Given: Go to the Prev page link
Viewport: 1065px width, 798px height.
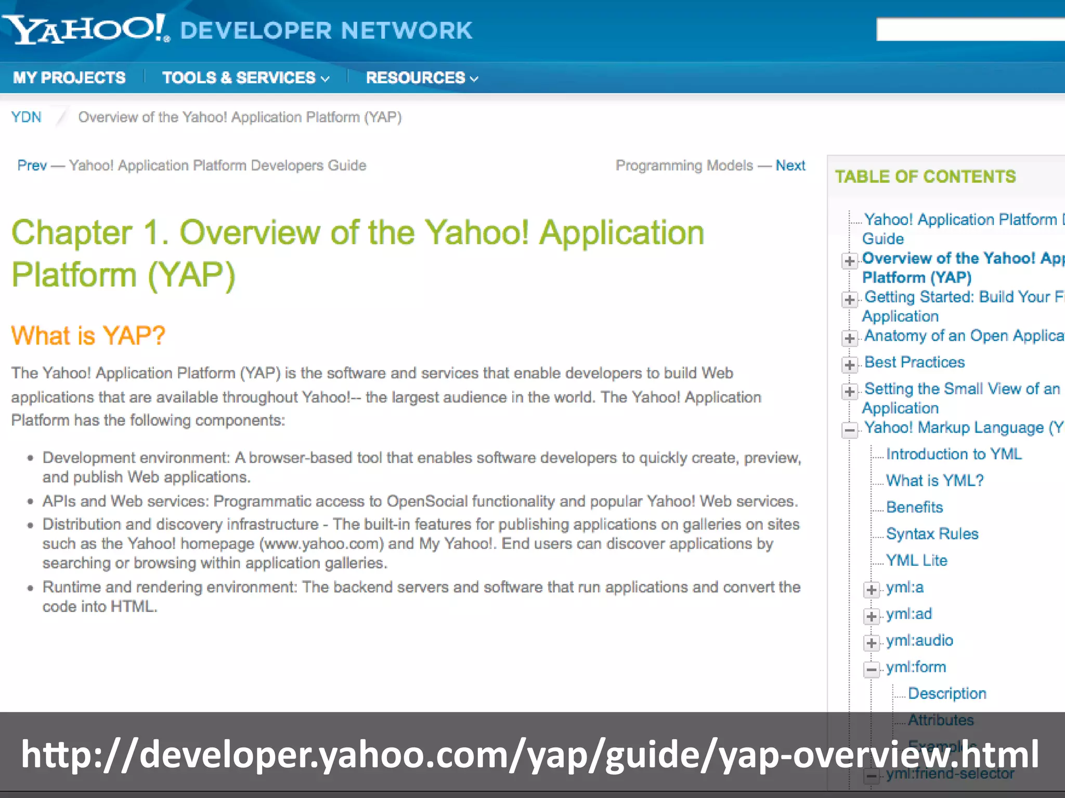Looking at the screenshot, I should click(32, 165).
